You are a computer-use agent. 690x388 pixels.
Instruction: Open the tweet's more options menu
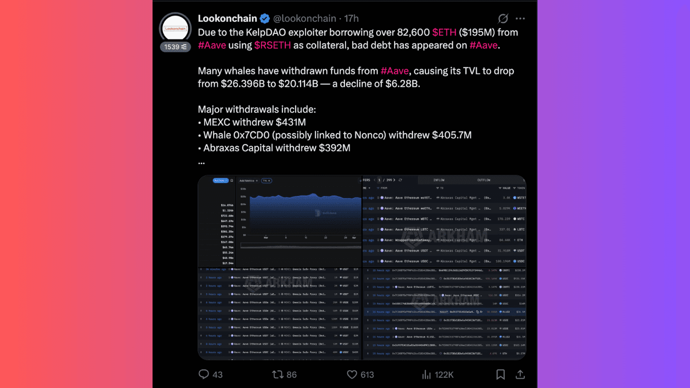click(x=520, y=18)
